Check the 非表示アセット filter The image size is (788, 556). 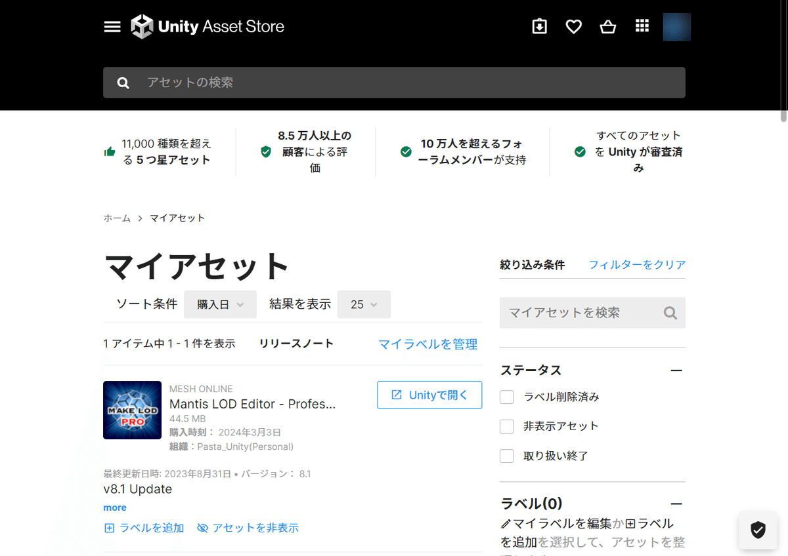tap(506, 426)
